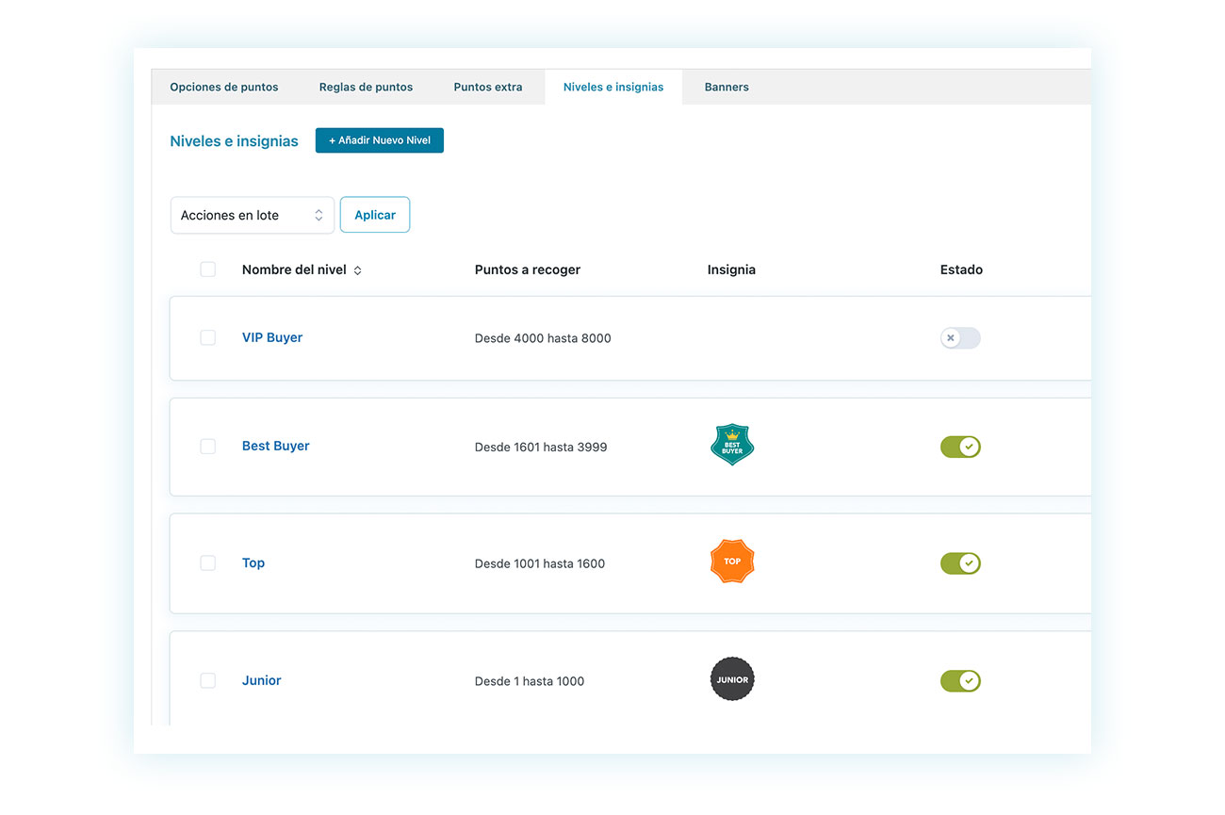Viewport: 1225px width, 815px height.
Task: Switch to Opciones de puntos tab
Action: click(224, 87)
